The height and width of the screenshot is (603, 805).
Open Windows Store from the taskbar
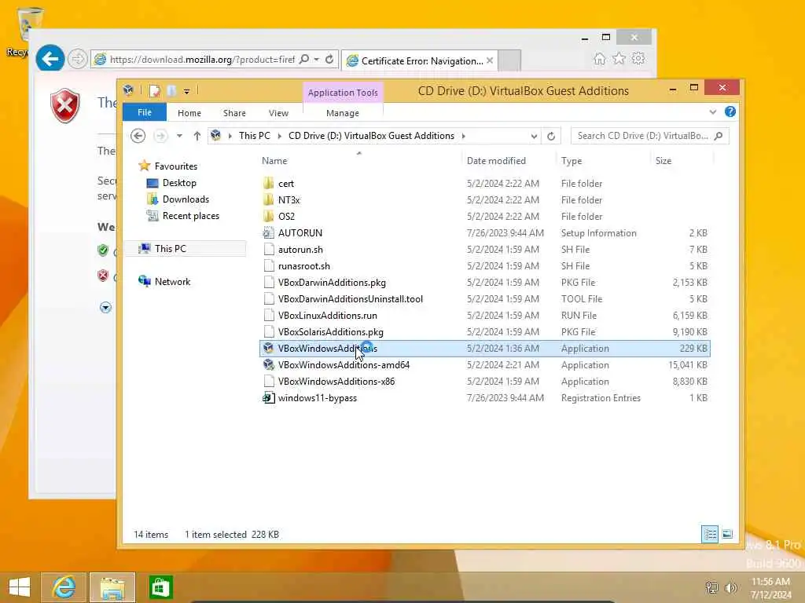coord(160,587)
